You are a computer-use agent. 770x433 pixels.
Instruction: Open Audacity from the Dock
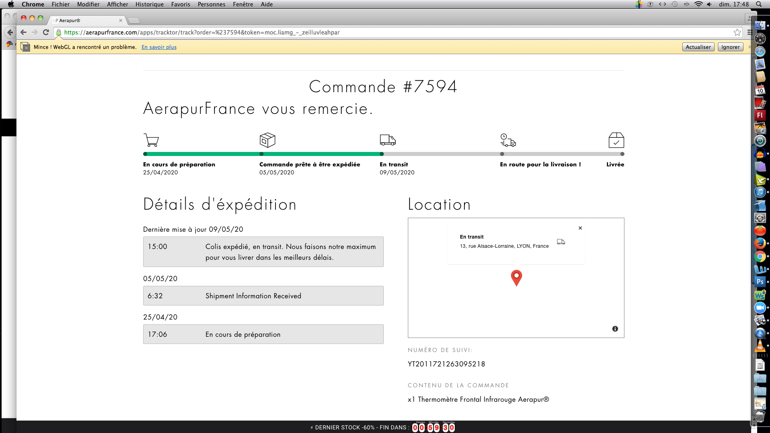click(760, 154)
